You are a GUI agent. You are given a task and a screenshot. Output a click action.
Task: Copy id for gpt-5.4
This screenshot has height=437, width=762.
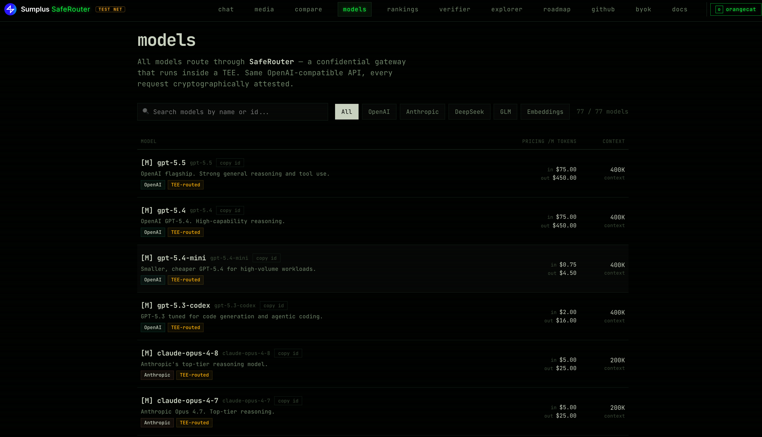(x=230, y=210)
